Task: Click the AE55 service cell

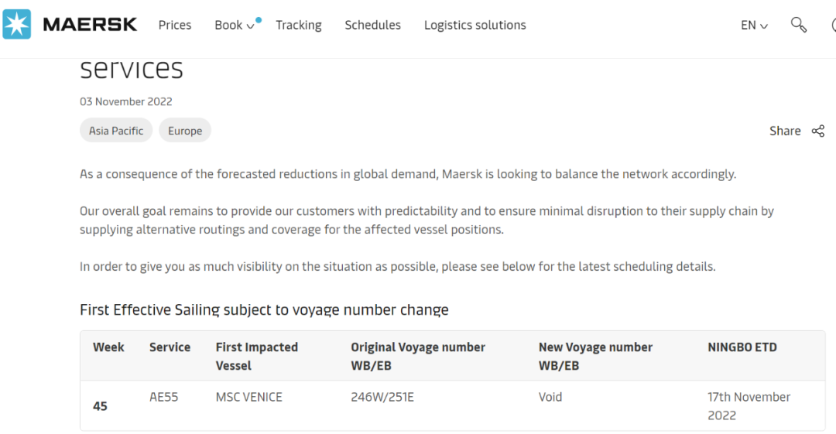Action: click(x=163, y=397)
